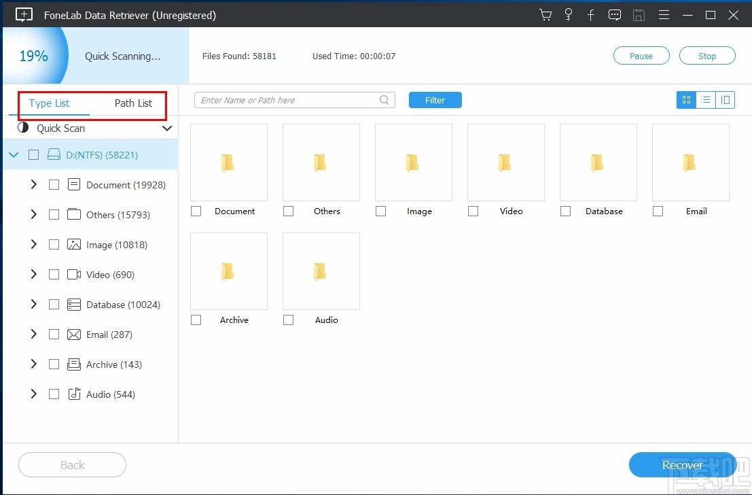Click the Image type icon in the sidebar

(74, 244)
